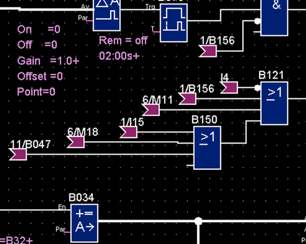
Task: Toggle the negated input dot on B121
Action: (x=257, y=88)
